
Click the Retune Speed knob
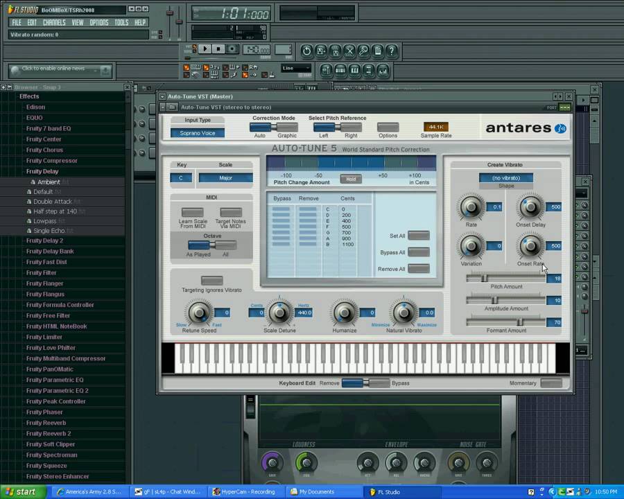coord(200,313)
